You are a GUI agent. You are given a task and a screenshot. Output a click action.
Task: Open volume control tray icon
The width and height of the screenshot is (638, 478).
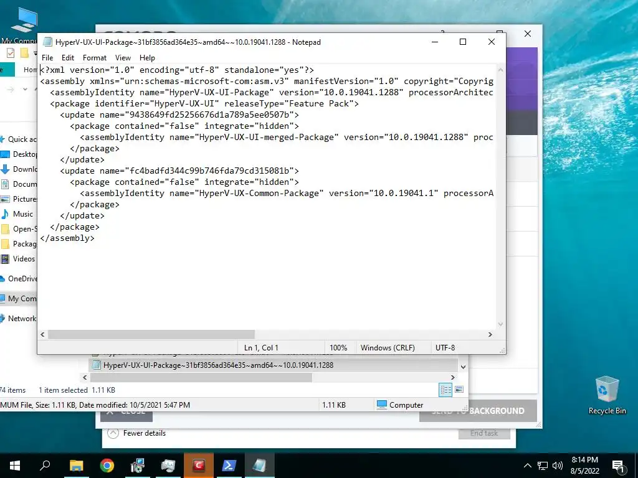point(558,466)
